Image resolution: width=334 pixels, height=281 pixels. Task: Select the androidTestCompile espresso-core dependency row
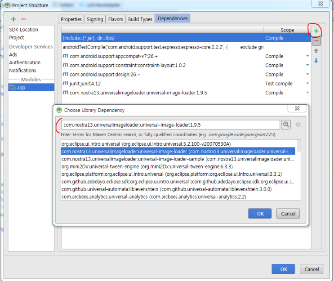186,47
